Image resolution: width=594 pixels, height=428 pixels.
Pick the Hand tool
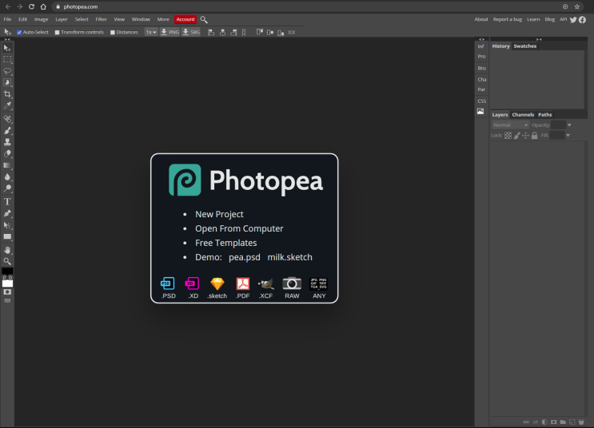pos(7,250)
